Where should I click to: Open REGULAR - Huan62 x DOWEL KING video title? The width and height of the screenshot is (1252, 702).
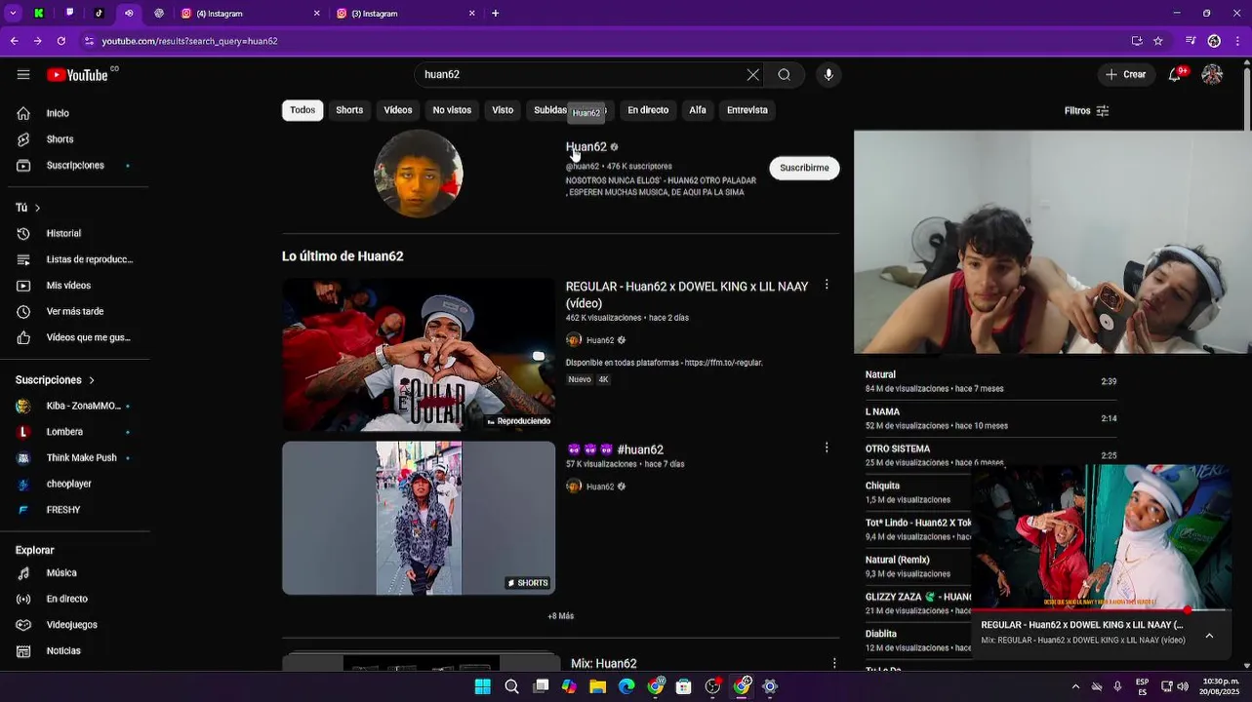(687, 294)
